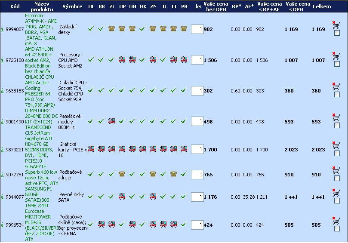Image resolution: width=348 pixels, height=243 pixels.
Task: Click the OP phone icon in Gigabyte Superb 460 row
Action: pyautogui.click(x=122, y=175)
